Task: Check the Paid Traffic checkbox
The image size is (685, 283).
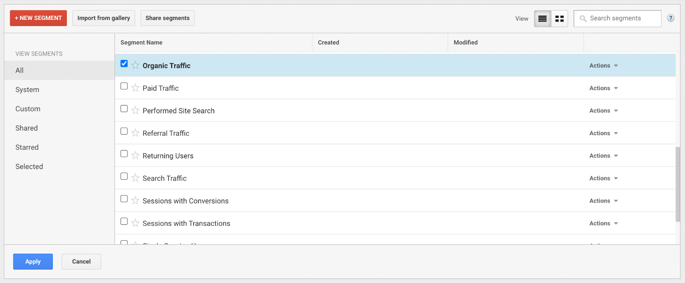Action: pyautogui.click(x=124, y=86)
